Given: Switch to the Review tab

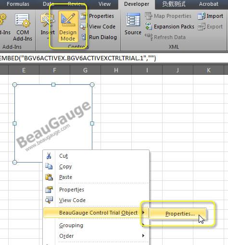Looking at the screenshot, I should (76, 4).
